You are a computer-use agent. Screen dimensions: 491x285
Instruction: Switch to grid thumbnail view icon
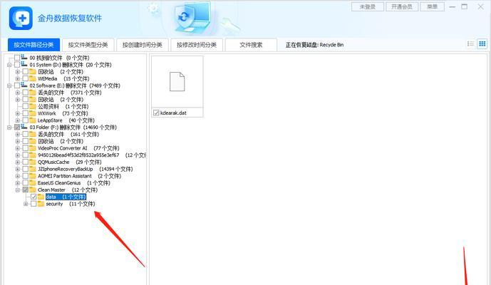tap(482, 44)
